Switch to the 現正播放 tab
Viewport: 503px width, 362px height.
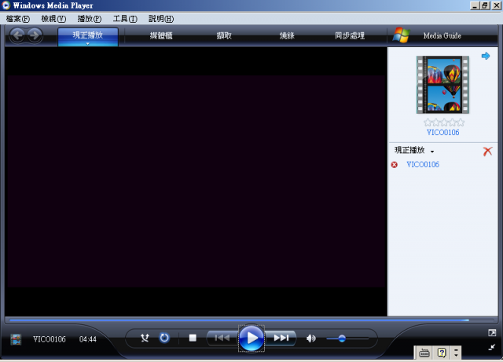pyautogui.click(x=88, y=35)
